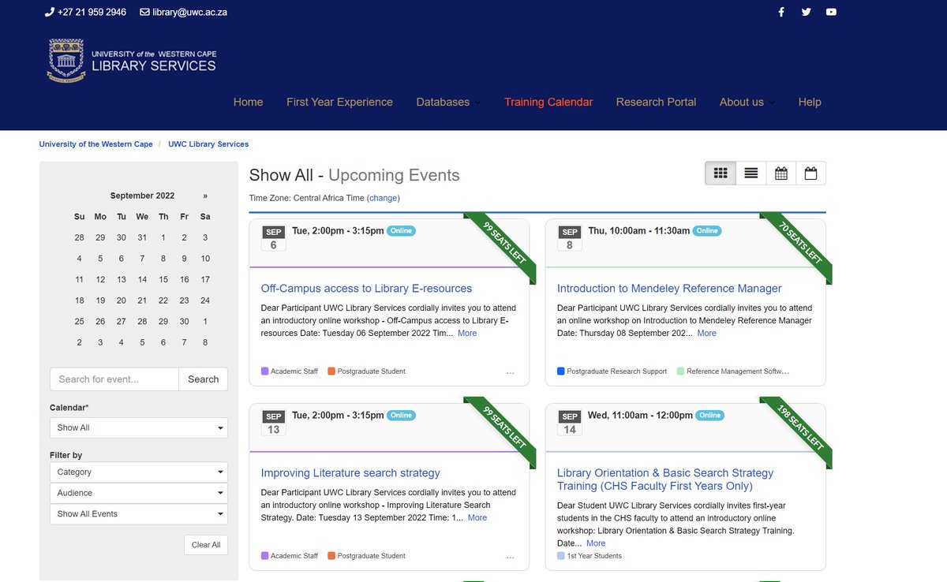Screen dimensions: 947x582
Task: Open the Audience filter dropdown
Action: pos(139,493)
